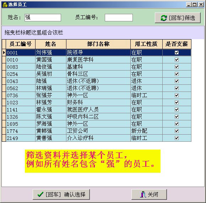
Task: Select employee number 0343 cell
Action: click(21, 81)
